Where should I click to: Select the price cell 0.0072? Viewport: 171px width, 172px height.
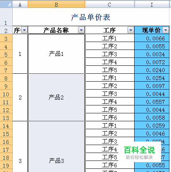(152, 62)
